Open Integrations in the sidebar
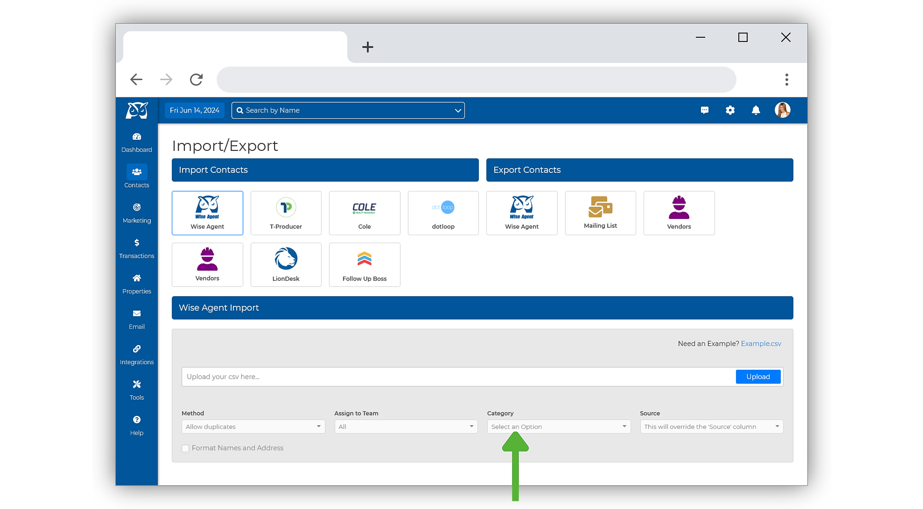Screen dimensions: 923x509 click(x=137, y=355)
